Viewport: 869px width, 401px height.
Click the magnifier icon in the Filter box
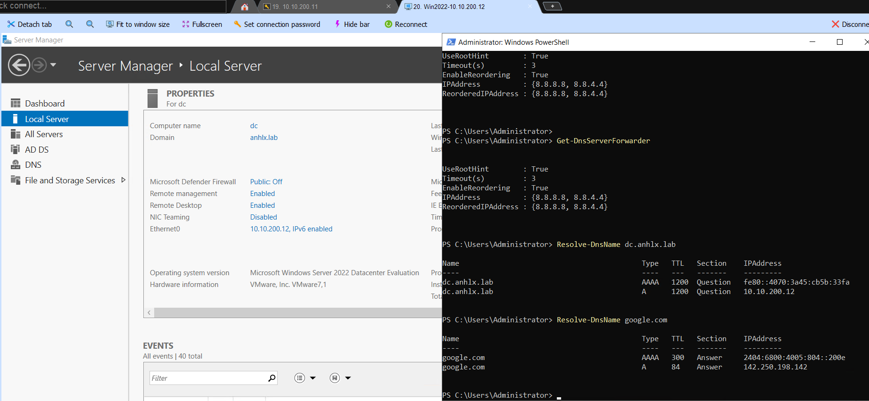272,378
